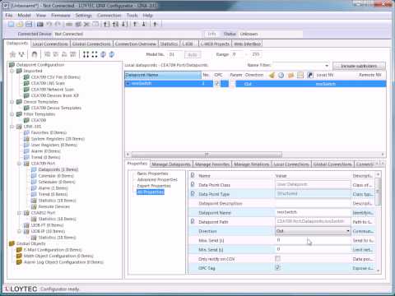Image resolution: width=395 pixels, height=296 pixels.
Task: Open the Manage Favorites lower tab
Action: [x=212, y=164]
